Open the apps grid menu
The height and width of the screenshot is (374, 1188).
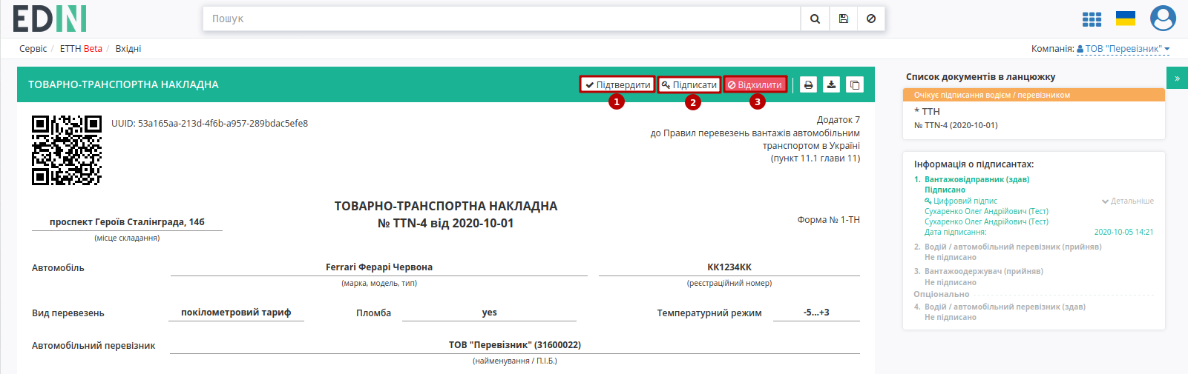click(1092, 19)
